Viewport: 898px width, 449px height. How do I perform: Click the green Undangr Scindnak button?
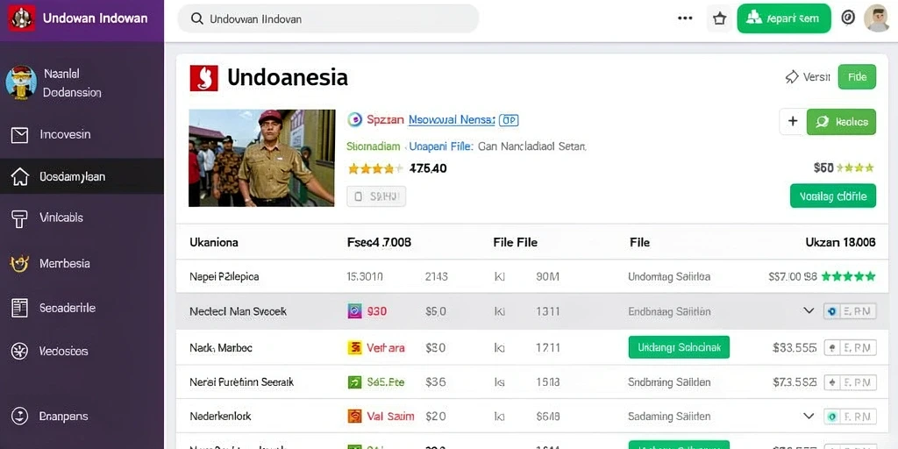[679, 347]
